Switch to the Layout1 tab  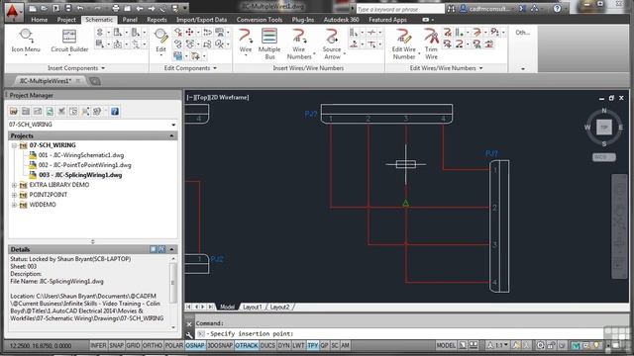coord(253,308)
